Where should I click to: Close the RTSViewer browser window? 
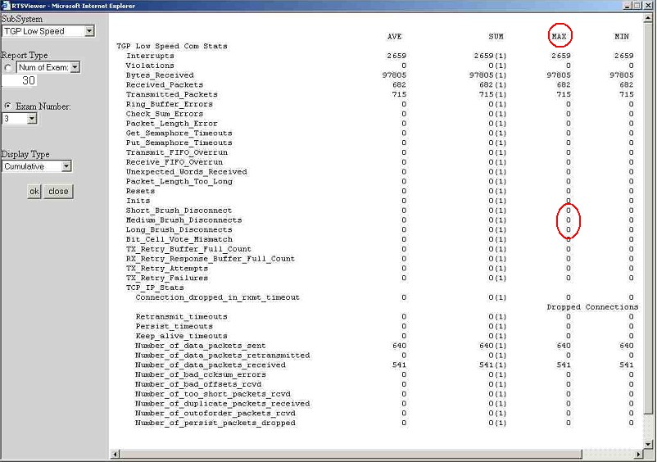[649, 6]
